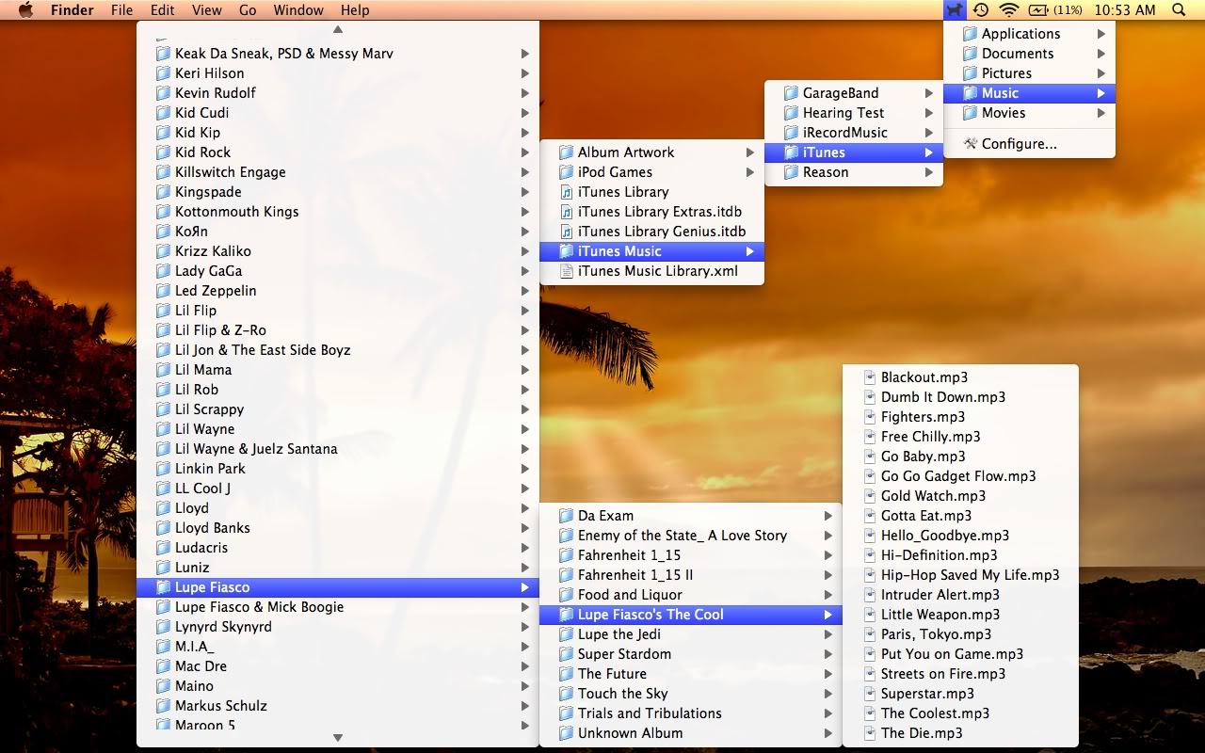Click the dog-shaped menu bar launcher icon
The height and width of the screenshot is (753, 1205).
(x=956, y=10)
